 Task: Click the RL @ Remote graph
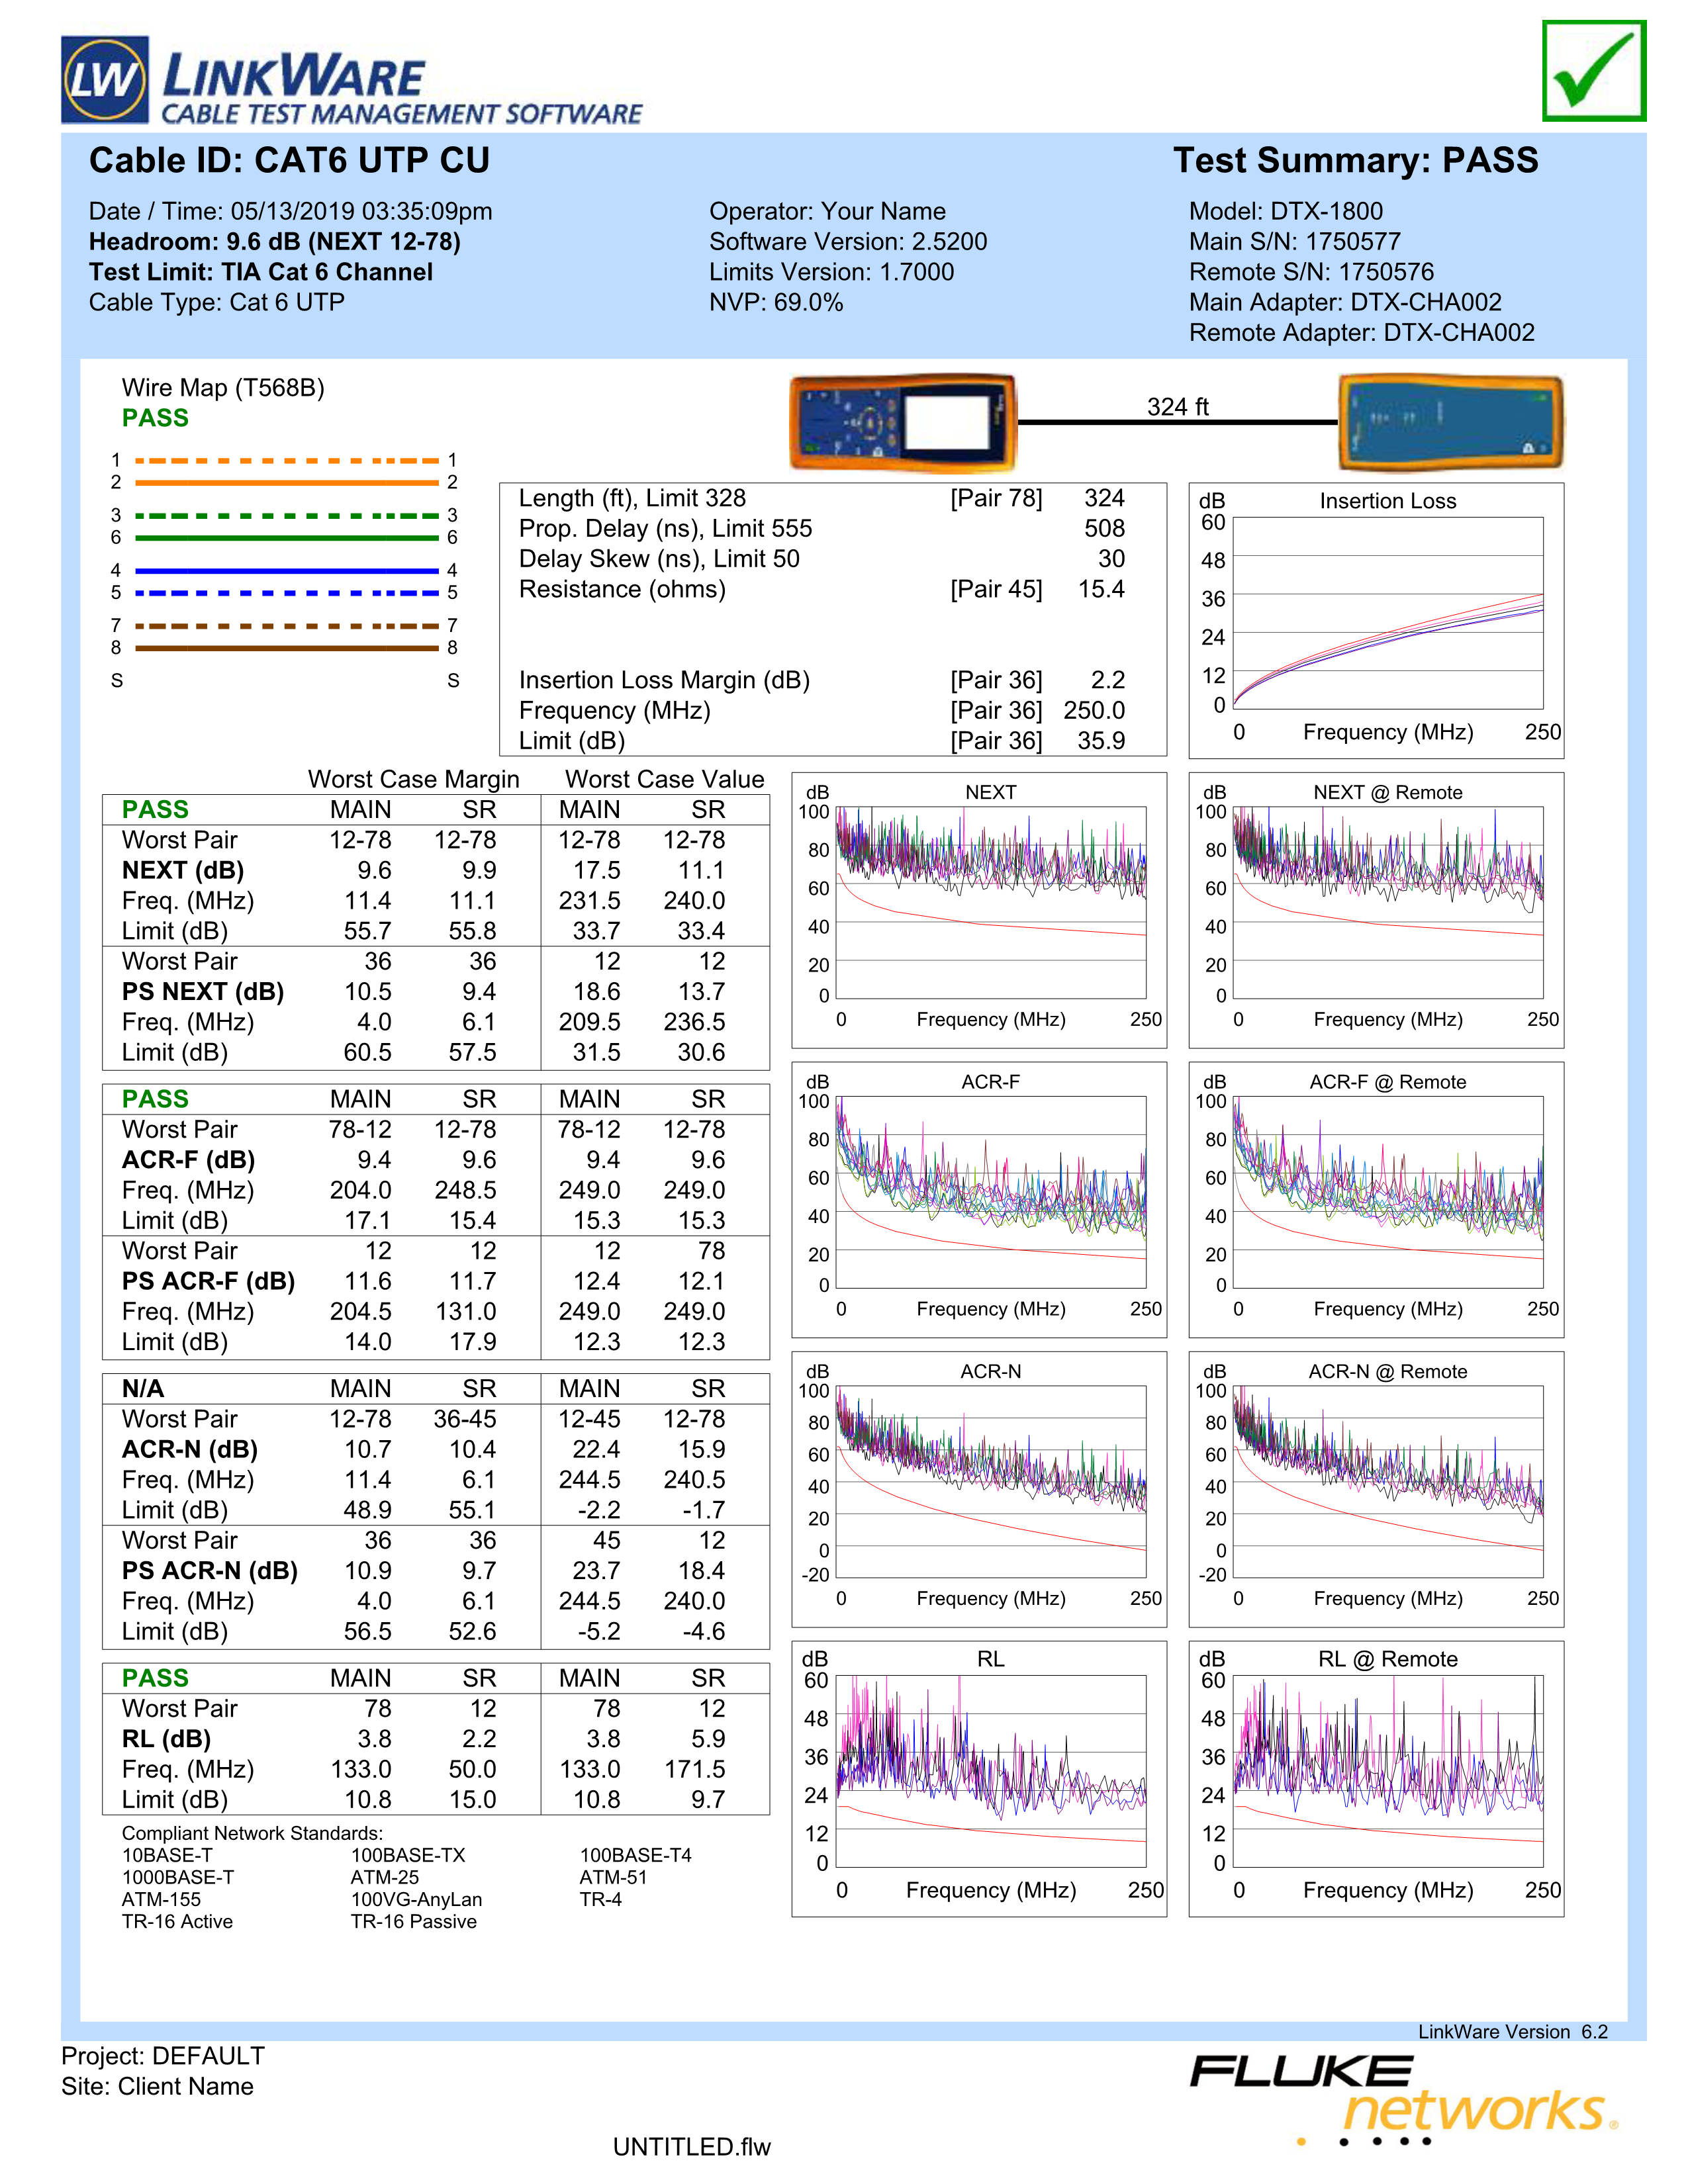tap(1387, 1770)
